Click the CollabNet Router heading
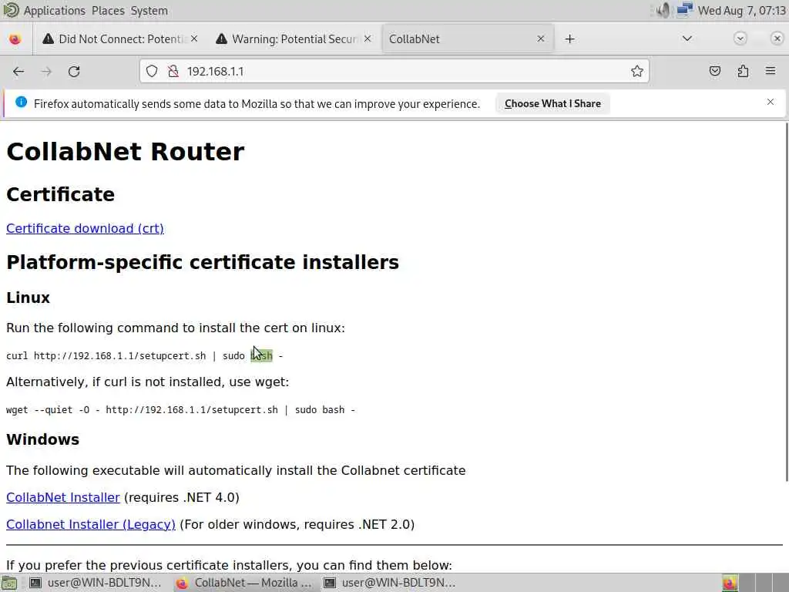This screenshot has height=592, width=789. [126, 152]
